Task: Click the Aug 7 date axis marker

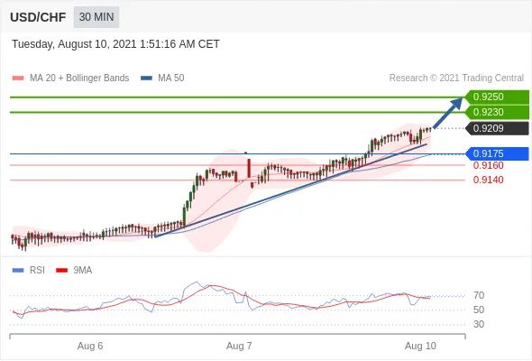Action: point(239,346)
